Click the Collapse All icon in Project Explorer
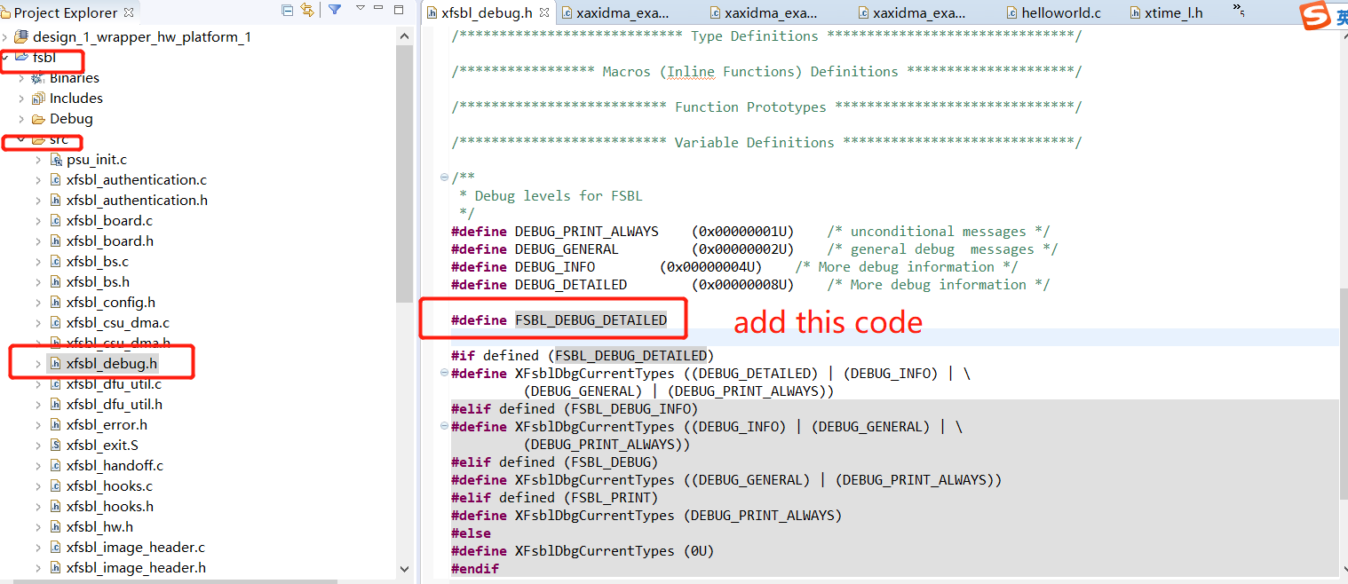 [287, 10]
